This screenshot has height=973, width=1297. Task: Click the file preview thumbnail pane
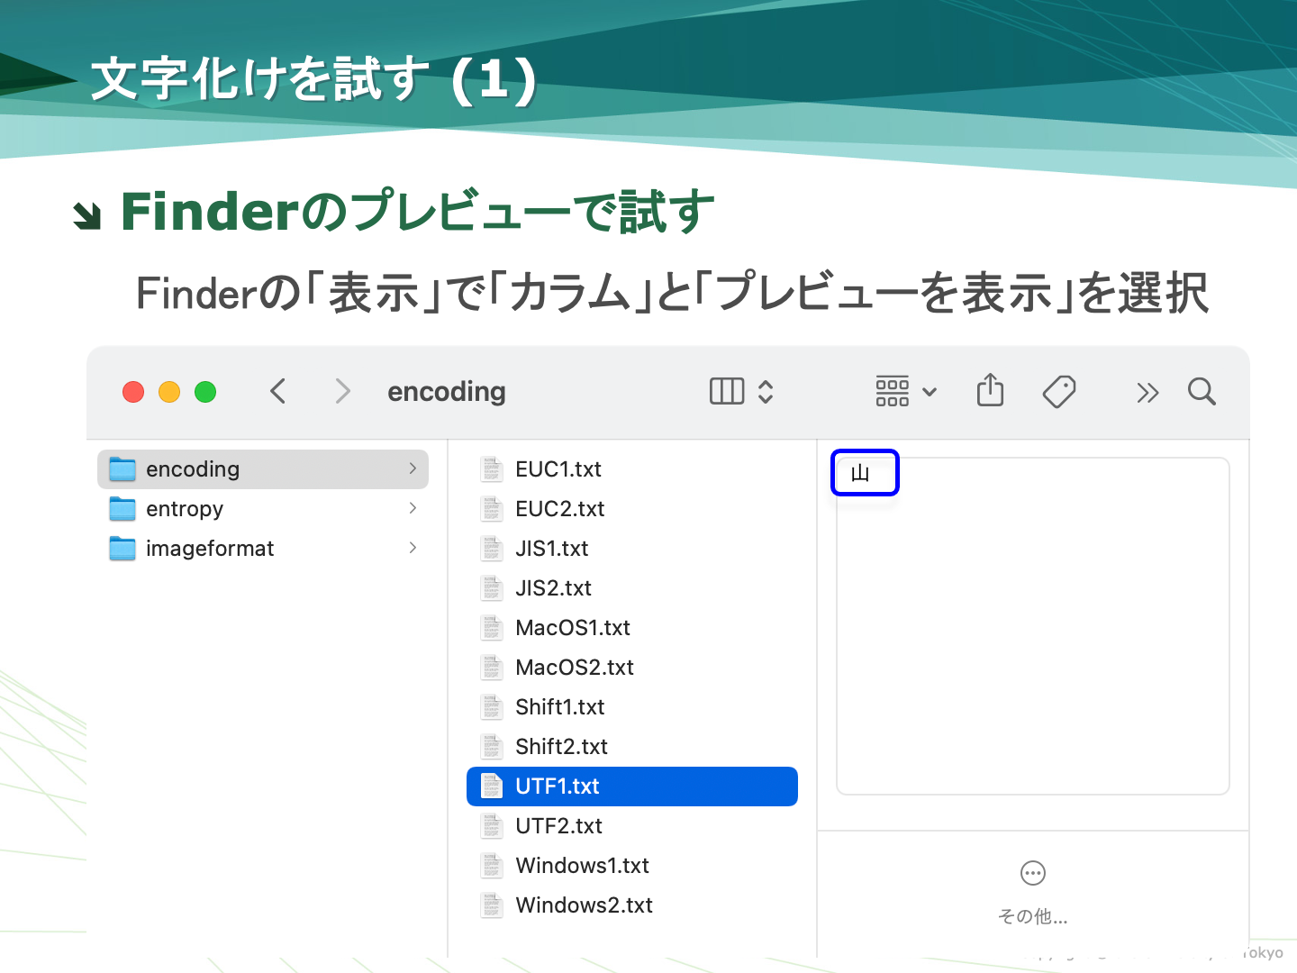tap(1033, 626)
